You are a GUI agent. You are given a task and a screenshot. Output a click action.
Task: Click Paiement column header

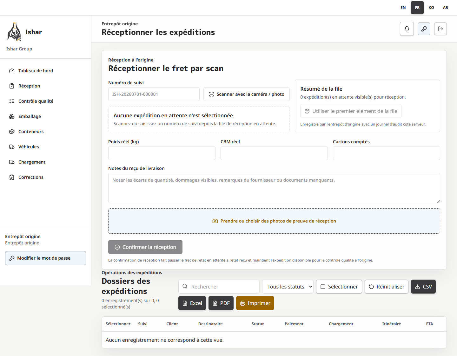pyautogui.click(x=294, y=324)
